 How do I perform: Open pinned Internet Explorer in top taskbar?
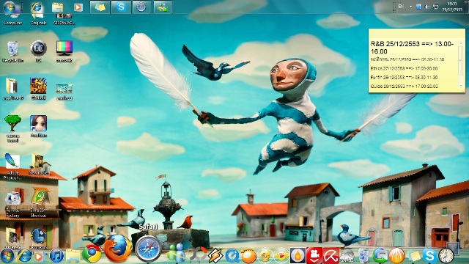click(37, 7)
